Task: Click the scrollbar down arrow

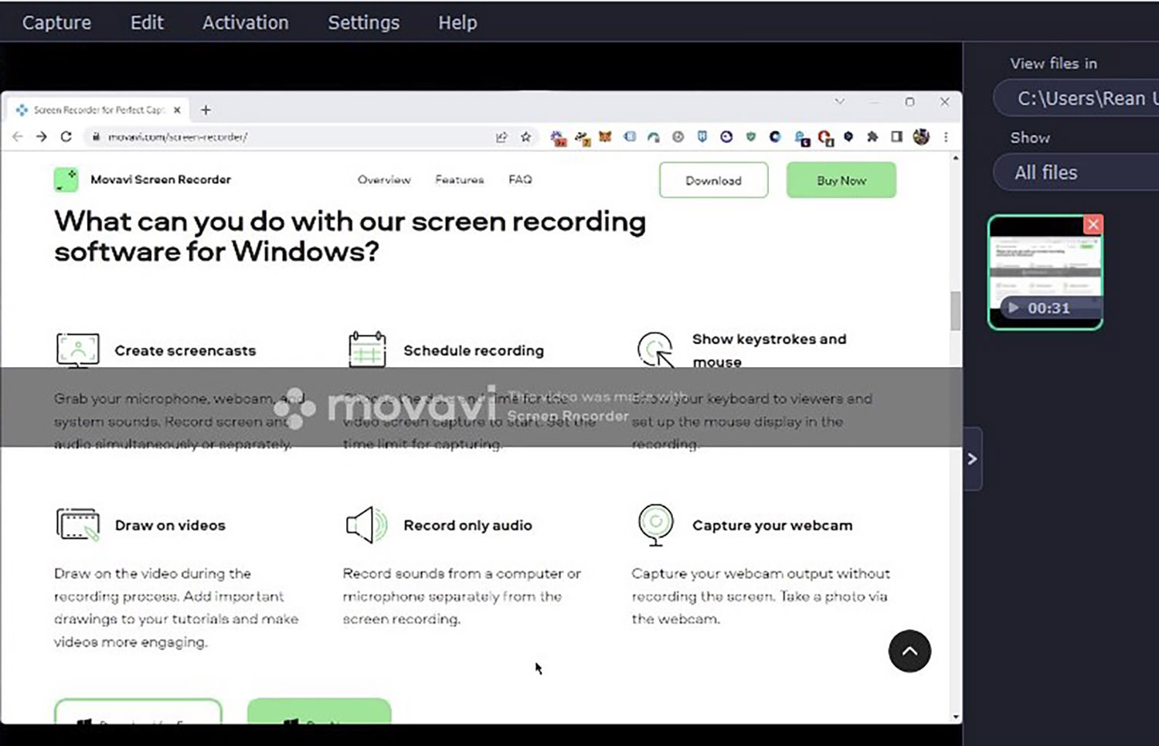Action: click(956, 717)
